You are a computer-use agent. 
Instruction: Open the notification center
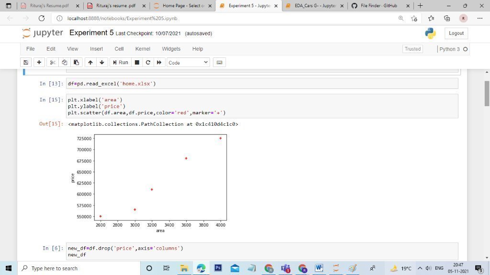pyautogui.click(x=479, y=268)
